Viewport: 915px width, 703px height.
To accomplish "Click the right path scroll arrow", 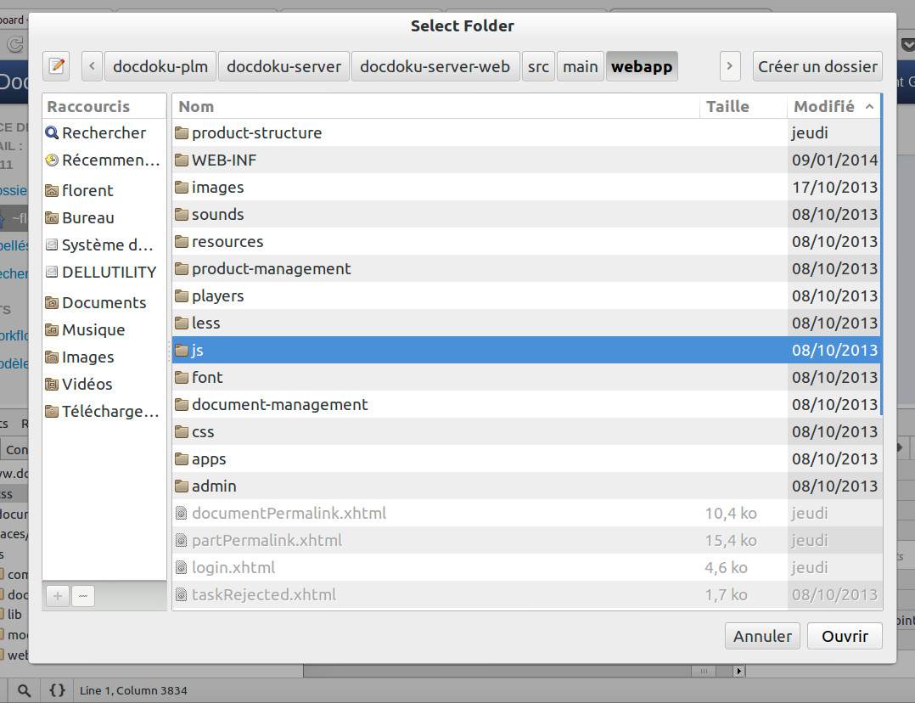I will (x=729, y=66).
